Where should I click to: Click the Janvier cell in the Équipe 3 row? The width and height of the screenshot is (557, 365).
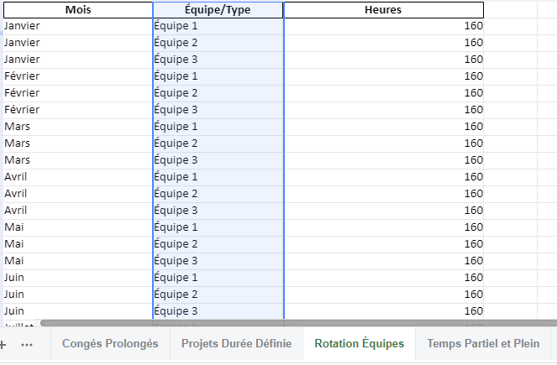78,60
